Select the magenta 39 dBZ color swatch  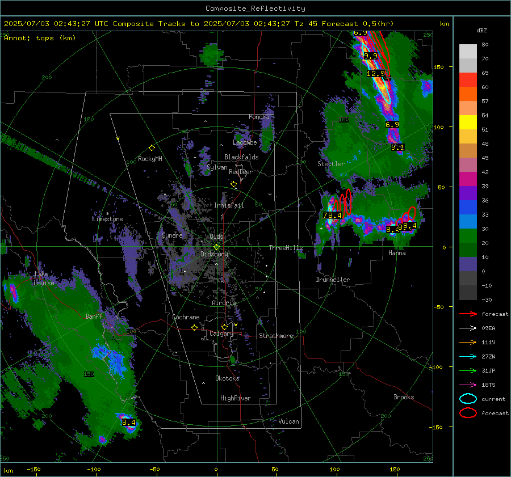[468, 179]
